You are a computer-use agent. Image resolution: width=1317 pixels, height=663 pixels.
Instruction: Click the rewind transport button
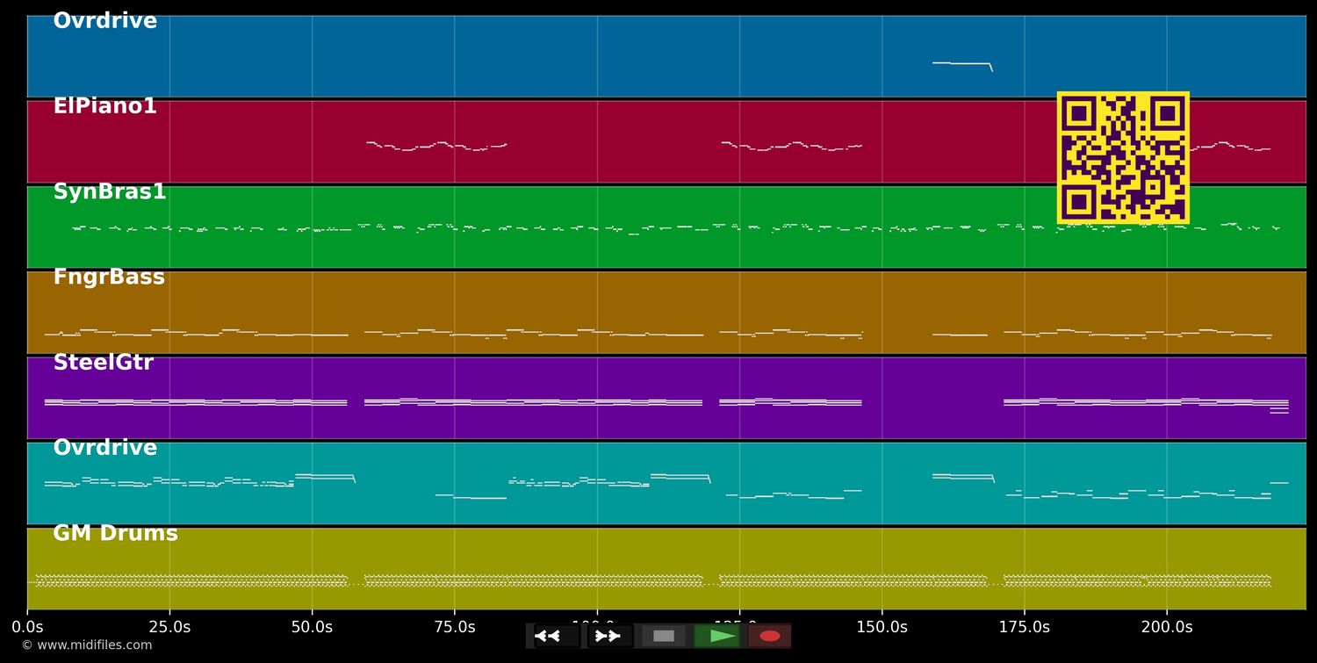tap(557, 636)
